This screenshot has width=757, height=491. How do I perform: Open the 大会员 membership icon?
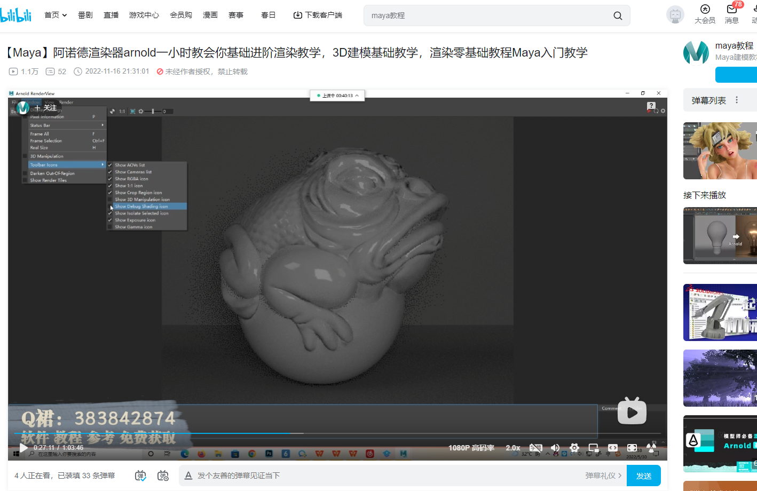[705, 9]
